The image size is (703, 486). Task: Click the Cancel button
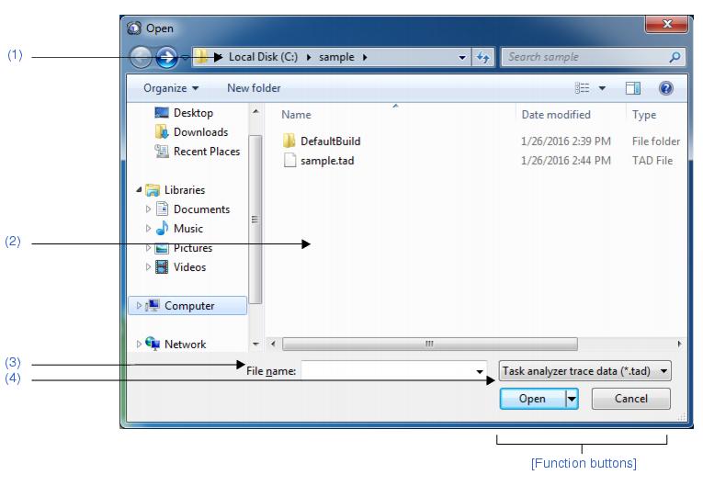tap(630, 399)
